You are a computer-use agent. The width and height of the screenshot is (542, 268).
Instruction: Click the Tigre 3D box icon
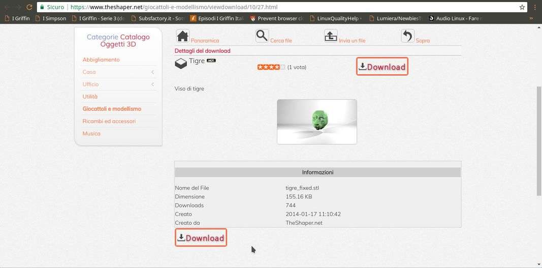pyautogui.click(x=181, y=64)
